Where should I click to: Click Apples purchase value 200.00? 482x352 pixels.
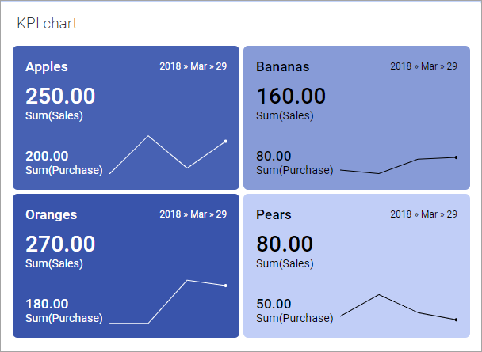tap(47, 156)
